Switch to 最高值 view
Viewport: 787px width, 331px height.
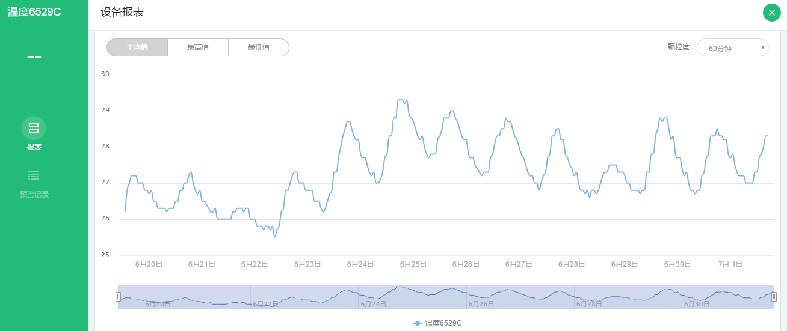[198, 47]
